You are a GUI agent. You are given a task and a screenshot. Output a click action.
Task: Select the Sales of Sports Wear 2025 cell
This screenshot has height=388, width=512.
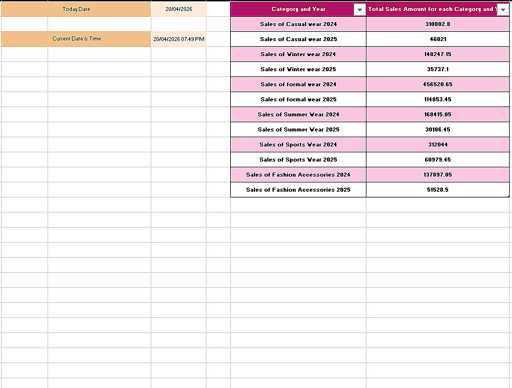(298, 159)
